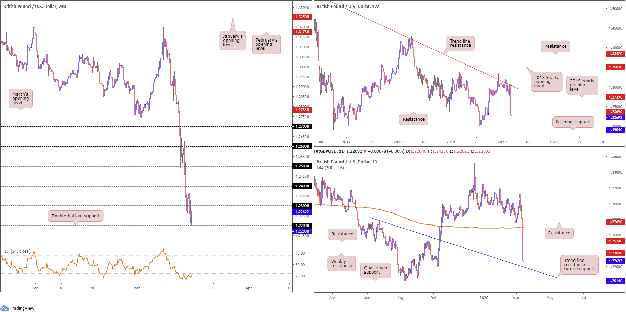The width and height of the screenshot is (626, 312).
Task: Click the blue 1.22692 tag on daily chart
Action: pos(615,261)
